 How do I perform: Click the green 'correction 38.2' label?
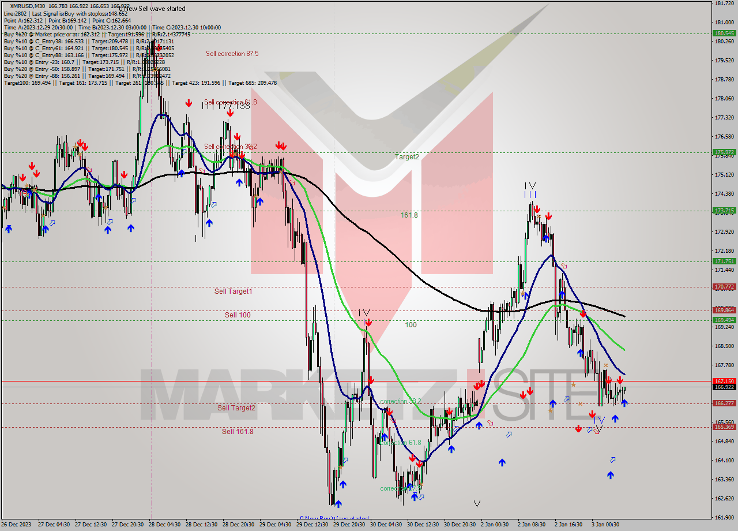[x=400, y=401]
